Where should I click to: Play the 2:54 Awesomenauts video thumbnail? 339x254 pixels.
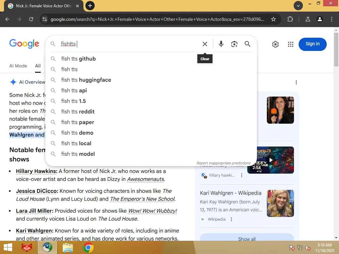point(270,160)
